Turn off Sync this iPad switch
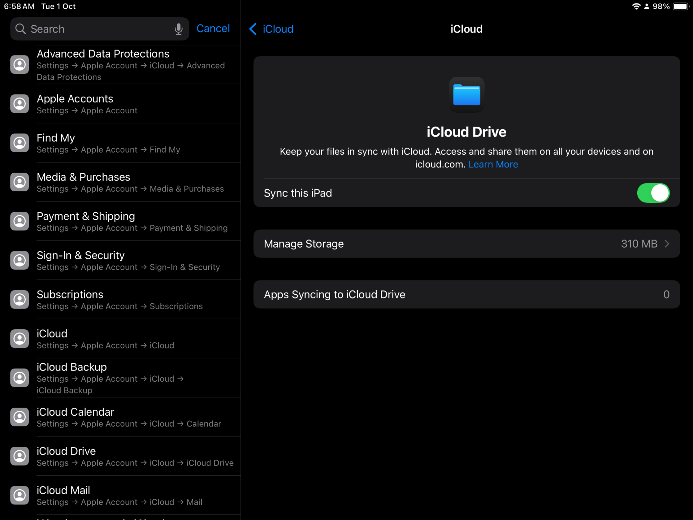This screenshot has height=520, width=693. (x=653, y=193)
